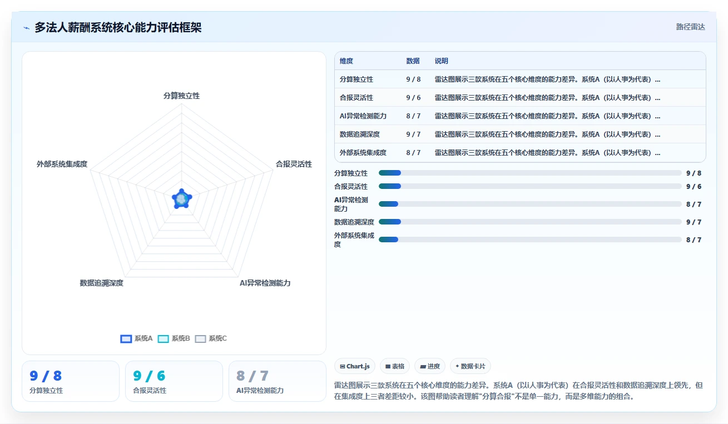Image resolution: width=728 pixels, height=424 pixels.
Task: Open the 9 / 6 合报灵活性 data card
Action: pyautogui.click(x=174, y=381)
